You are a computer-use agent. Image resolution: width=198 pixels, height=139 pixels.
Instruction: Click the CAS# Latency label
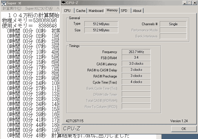(107, 64)
